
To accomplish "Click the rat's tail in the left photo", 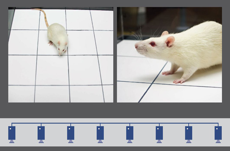I will tap(42, 16).
